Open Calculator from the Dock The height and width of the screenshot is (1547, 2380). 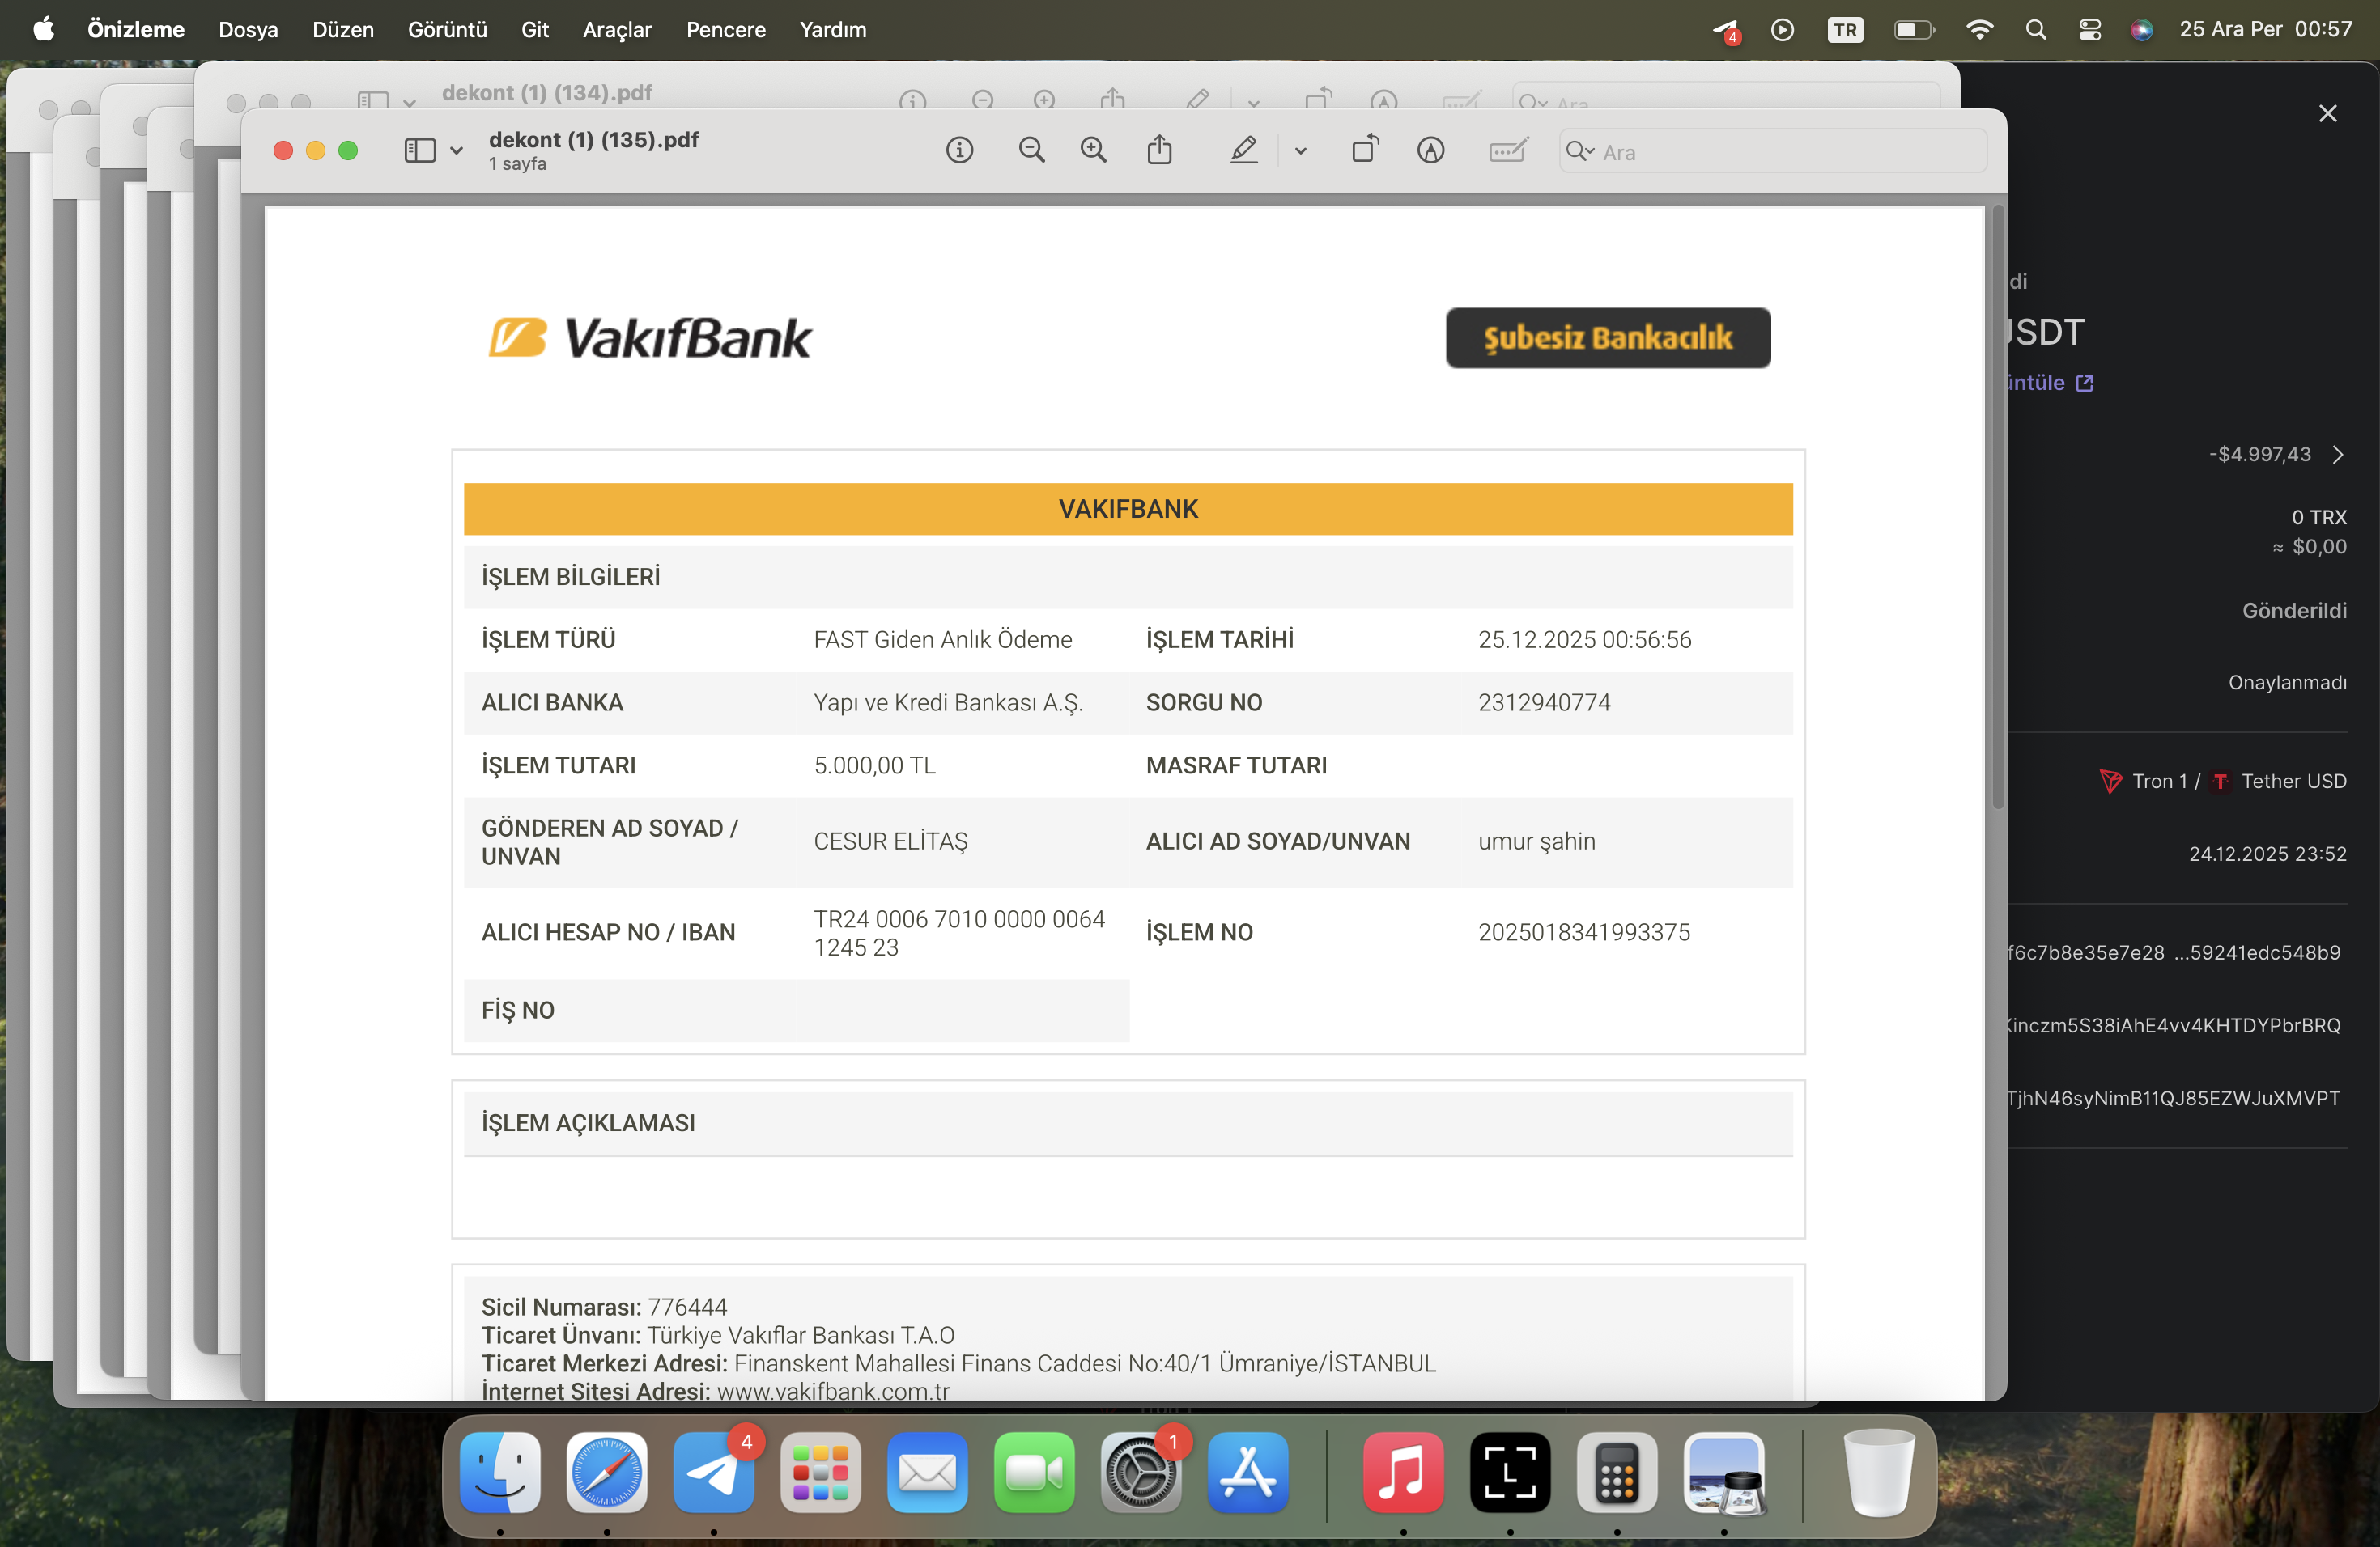(1617, 1473)
